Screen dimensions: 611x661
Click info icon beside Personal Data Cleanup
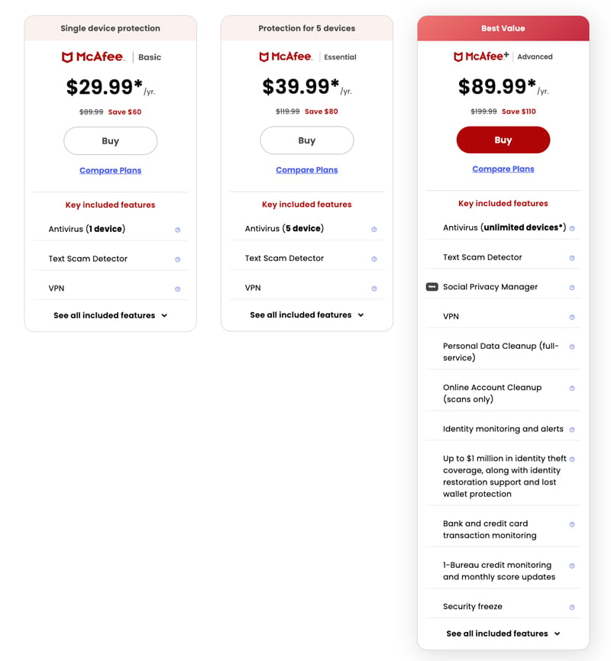click(571, 347)
